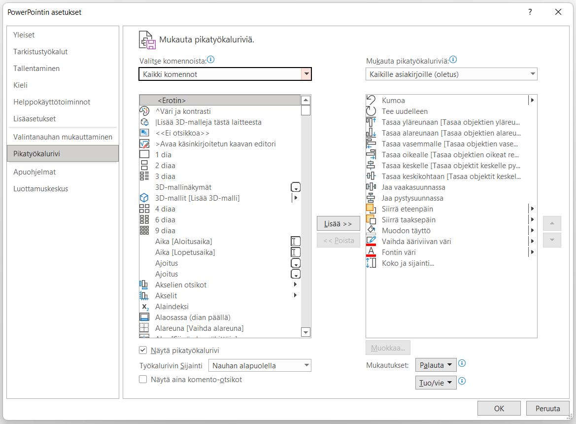
Task: Click the Tasaa alareunaan align bottom icon
Action: [371, 133]
